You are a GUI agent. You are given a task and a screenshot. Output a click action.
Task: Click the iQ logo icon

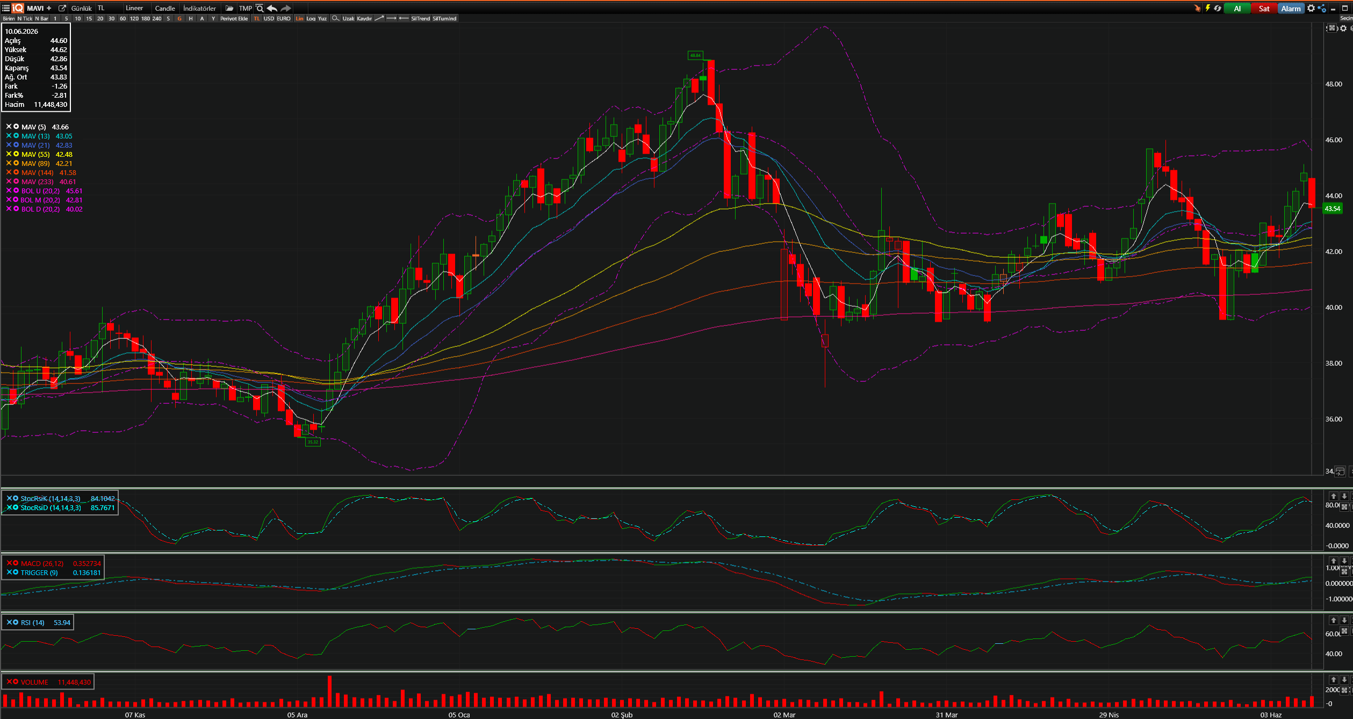point(18,8)
